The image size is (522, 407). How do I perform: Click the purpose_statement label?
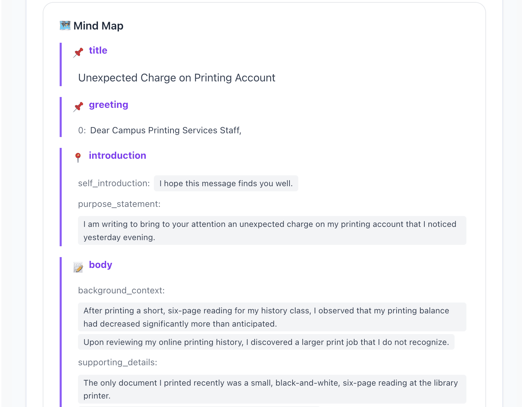point(119,204)
